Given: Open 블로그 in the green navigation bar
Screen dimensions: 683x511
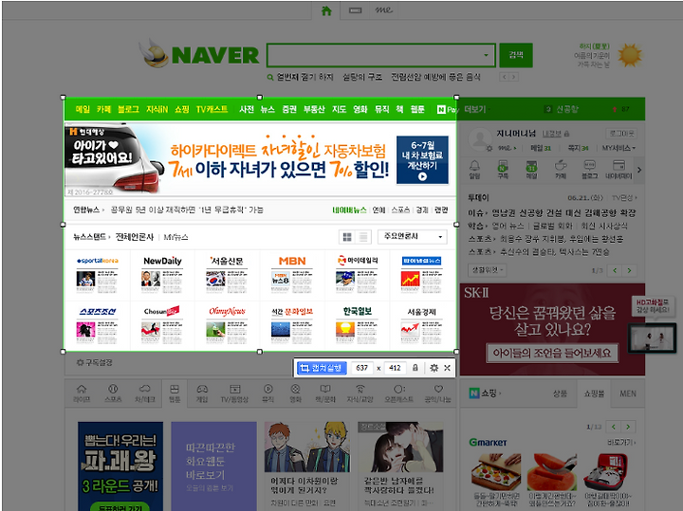Looking at the screenshot, I should (128, 109).
